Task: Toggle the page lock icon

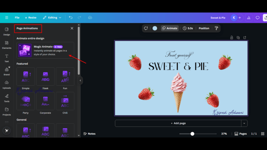Action: click(x=232, y=37)
